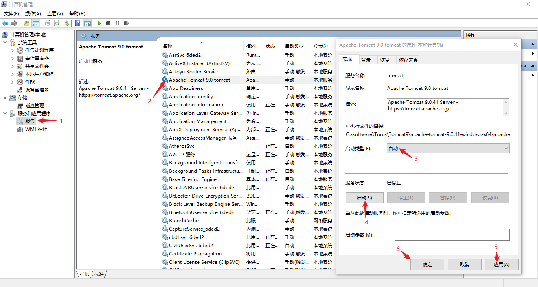This screenshot has width=538, height=287.
Task: Switch to the 恢复 tab
Action: (385, 60)
